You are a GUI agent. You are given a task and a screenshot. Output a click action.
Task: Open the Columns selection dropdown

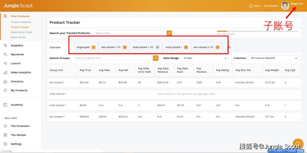click(274, 58)
